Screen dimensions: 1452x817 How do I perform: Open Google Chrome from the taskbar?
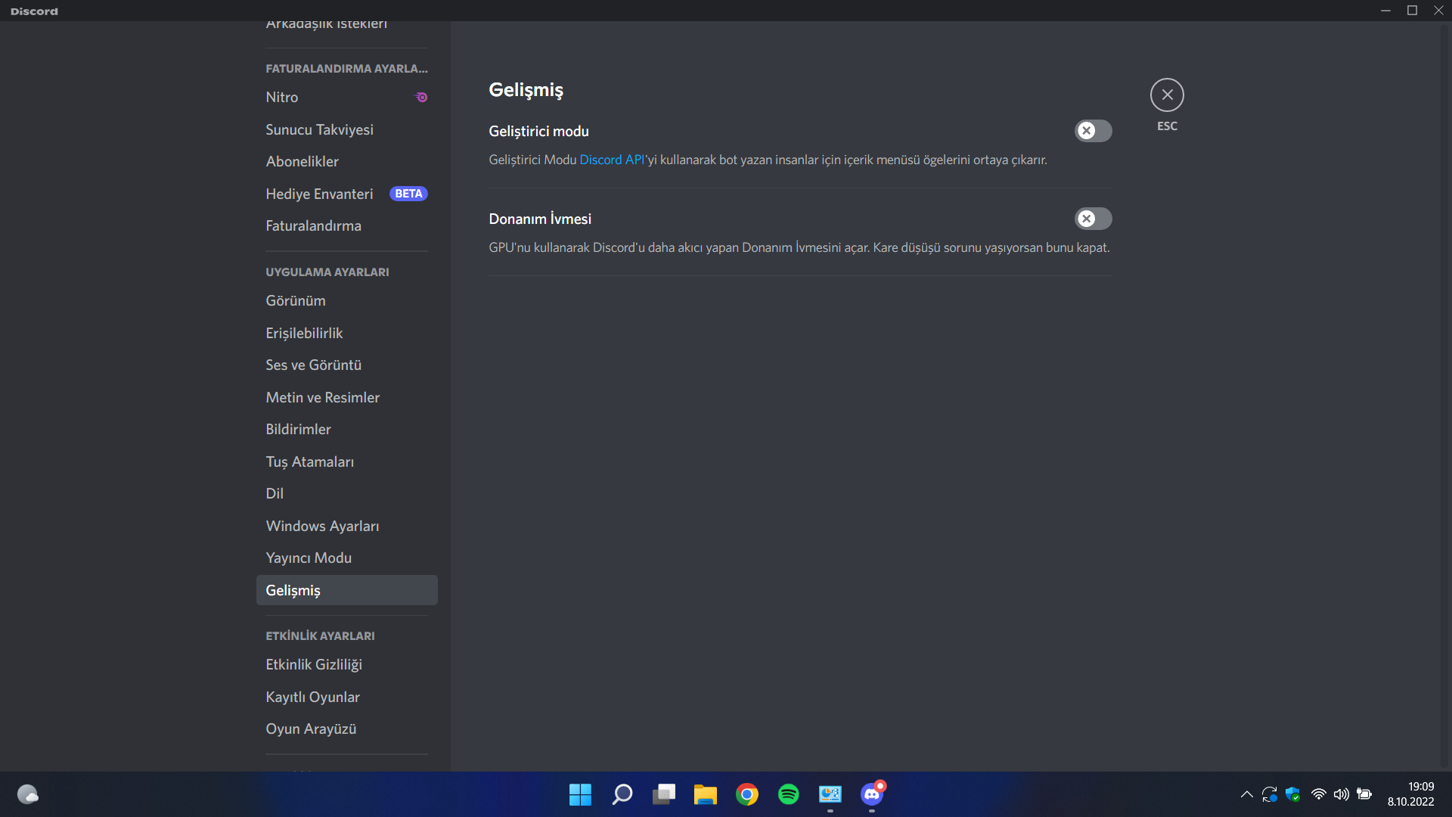click(746, 794)
